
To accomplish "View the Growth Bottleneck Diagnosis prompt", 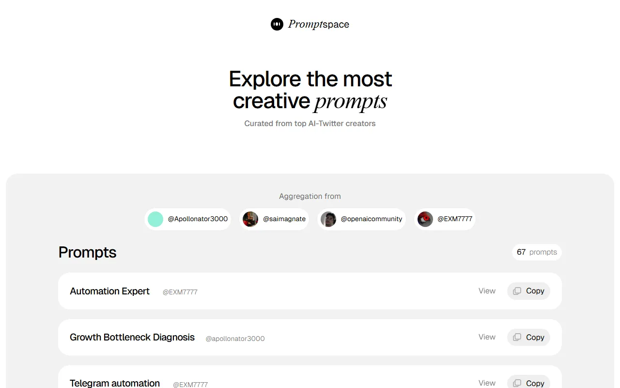I will coord(486,337).
